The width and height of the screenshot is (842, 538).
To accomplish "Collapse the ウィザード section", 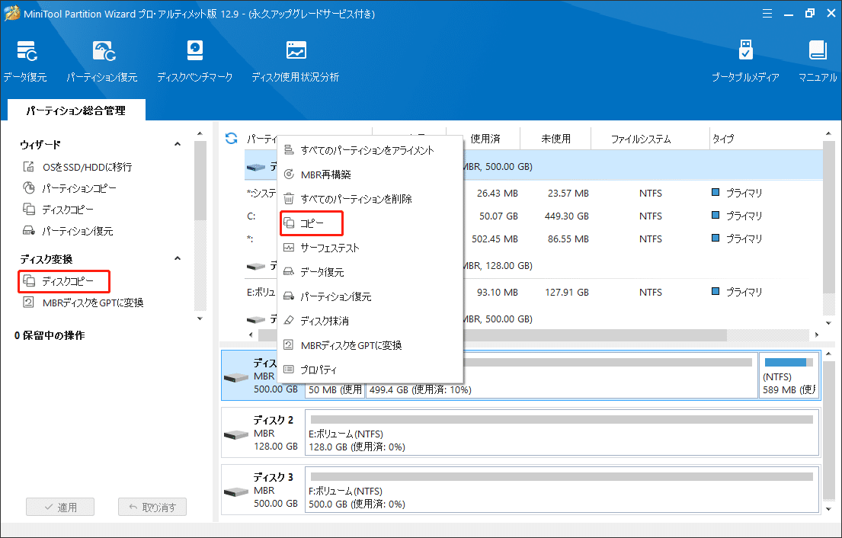I will point(178,143).
